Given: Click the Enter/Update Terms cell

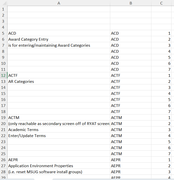Looking at the screenshot, I should (59, 136).
